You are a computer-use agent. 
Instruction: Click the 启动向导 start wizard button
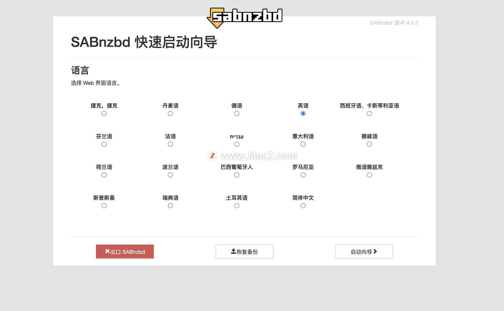tap(364, 252)
